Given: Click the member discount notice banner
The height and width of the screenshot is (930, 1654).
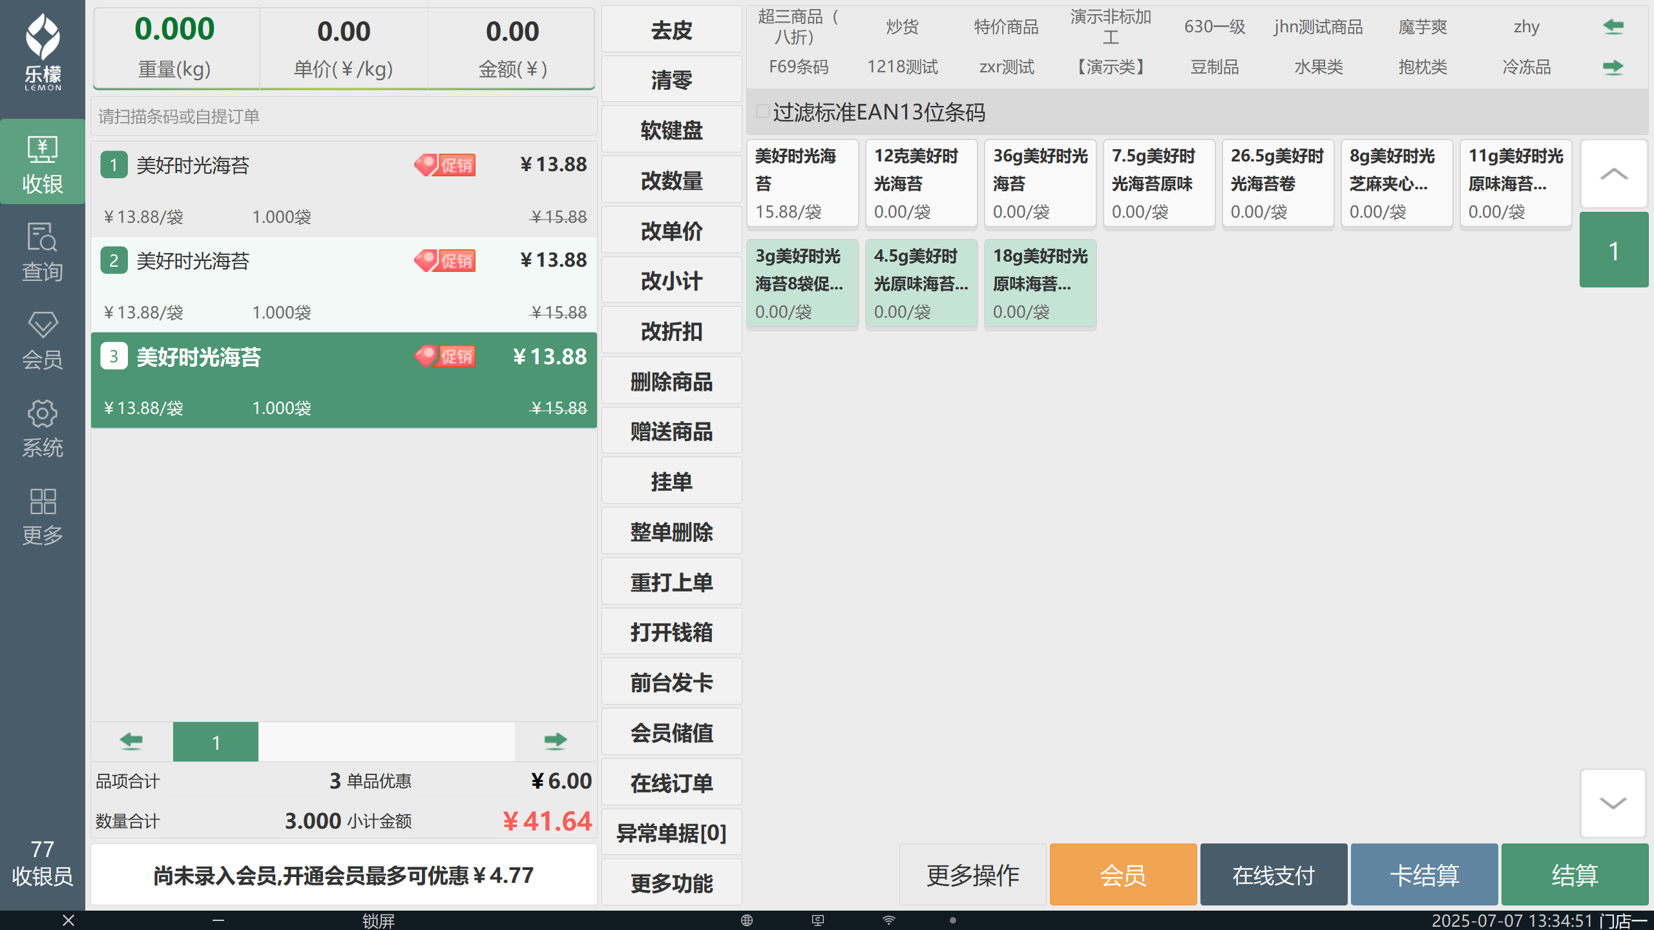Looking at the screenshot, I should pyautogui.click(x=344, y=875).
